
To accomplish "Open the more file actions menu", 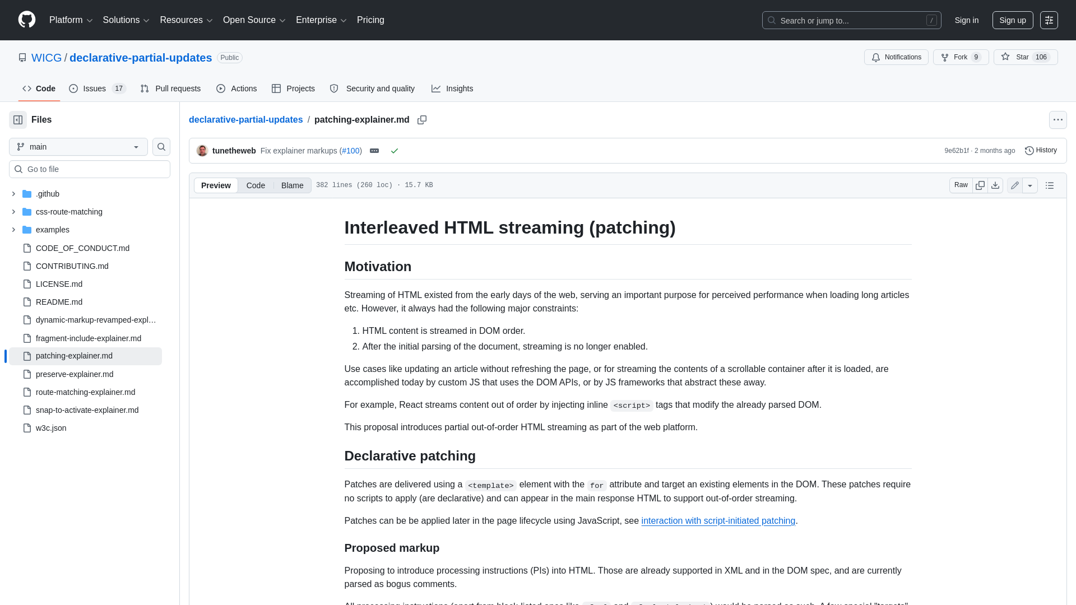I will click(1058, 120).
